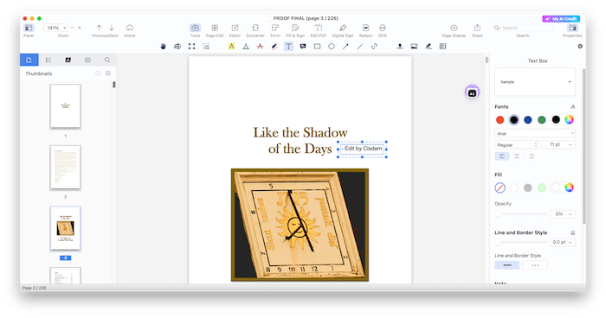Select the no-fill option
This screenshot has width=606, height=318.
(500, 188)
